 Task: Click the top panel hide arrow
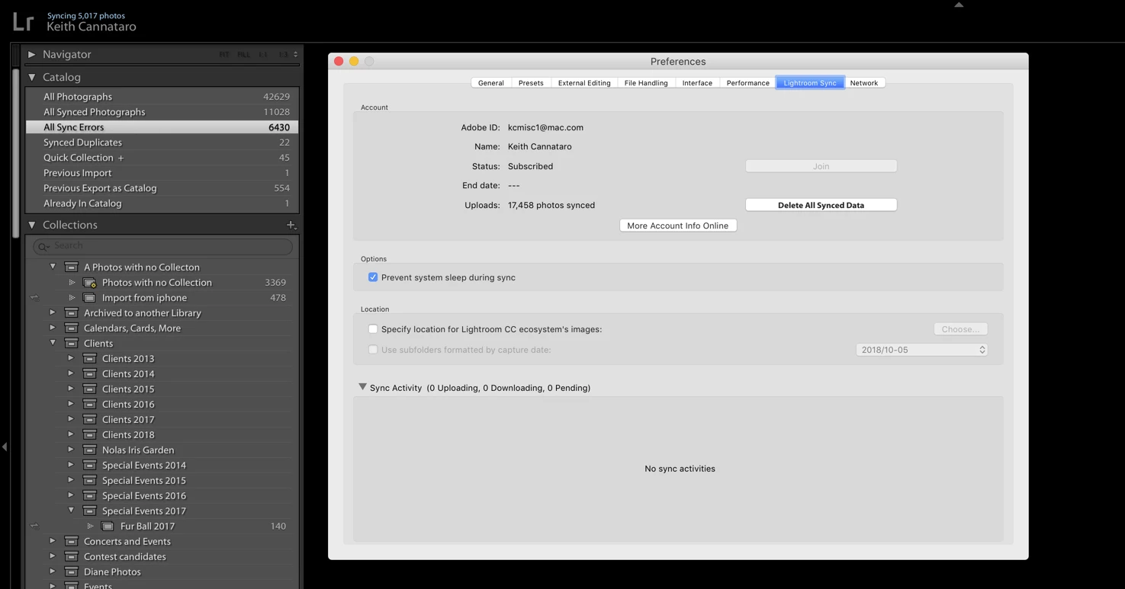pos(959,5)
